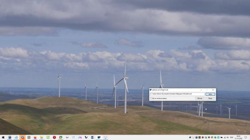This screenshot has width=250, height=140.
Task: Open the Action Center notifications icon
Action: pos(246,137)
